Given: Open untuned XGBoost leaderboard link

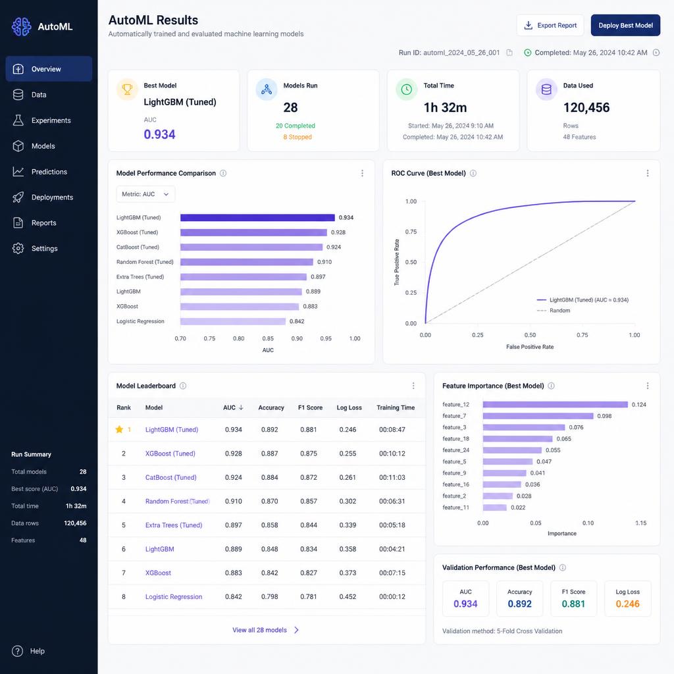Looking at the screenshot, I should click(x=158, y=573).
